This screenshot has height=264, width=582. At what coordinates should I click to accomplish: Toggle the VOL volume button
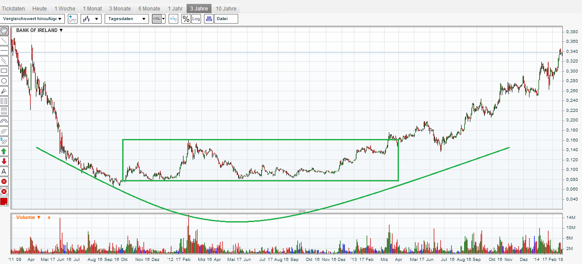(156, 19)
